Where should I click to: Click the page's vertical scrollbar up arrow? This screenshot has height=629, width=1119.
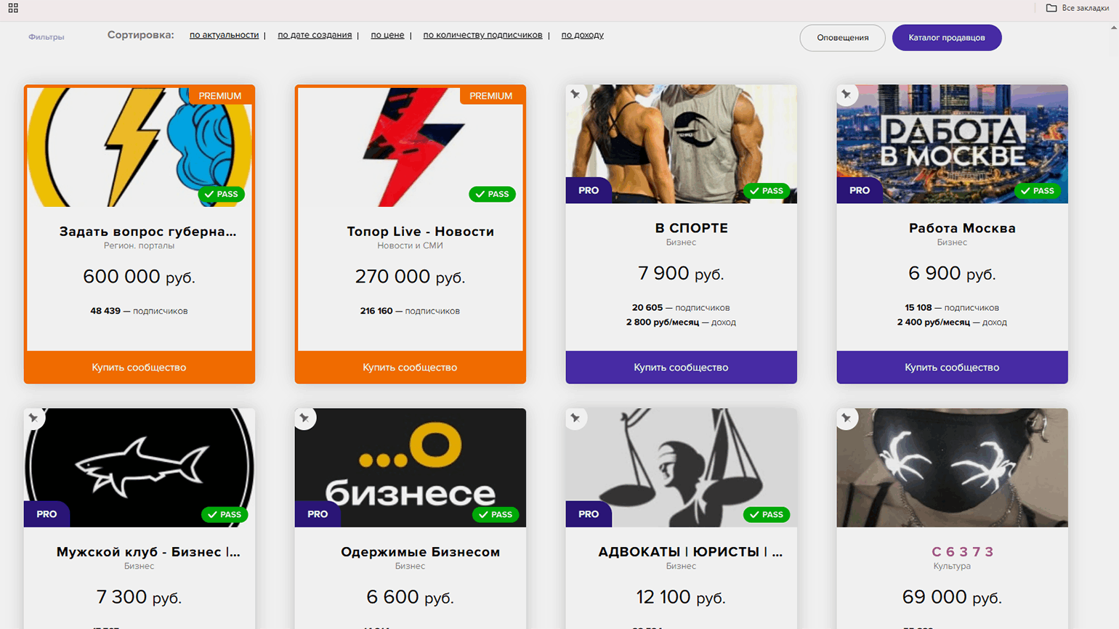point(1114,28)
